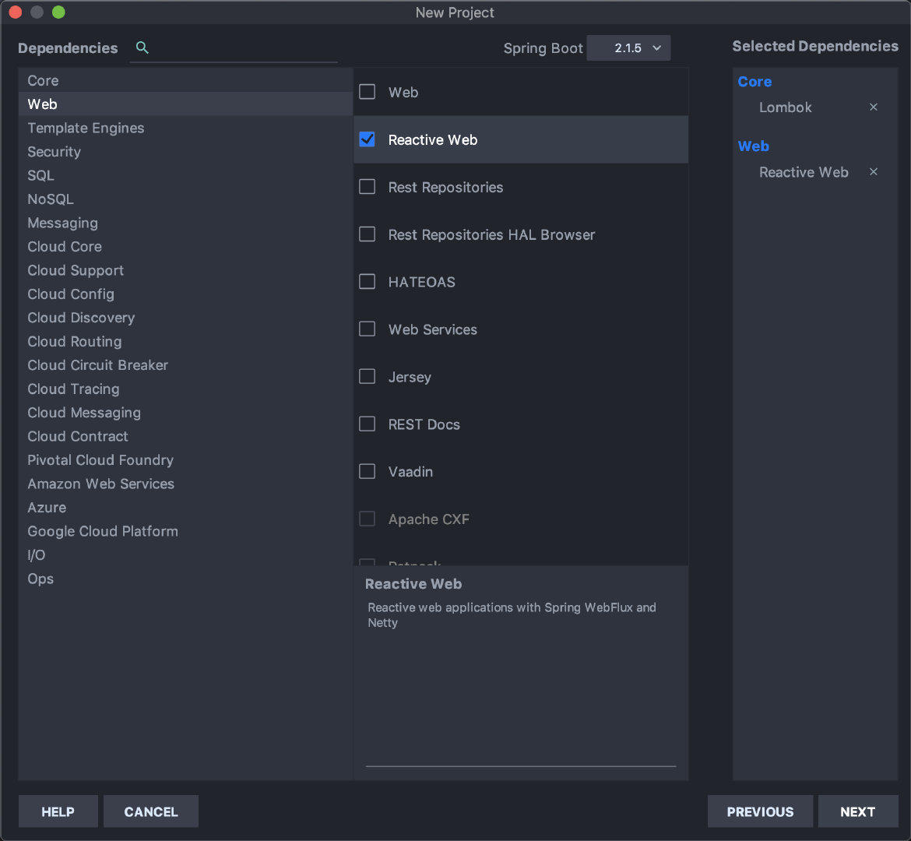
Task: Select the Cloud Config category
Action: coord(185,294)
